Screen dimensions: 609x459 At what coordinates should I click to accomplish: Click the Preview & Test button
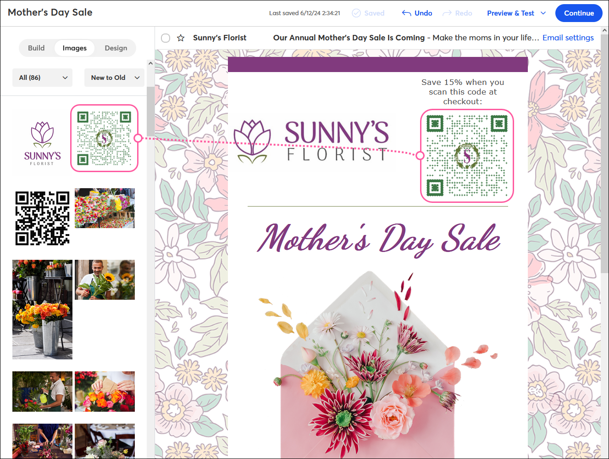(510, 13)
